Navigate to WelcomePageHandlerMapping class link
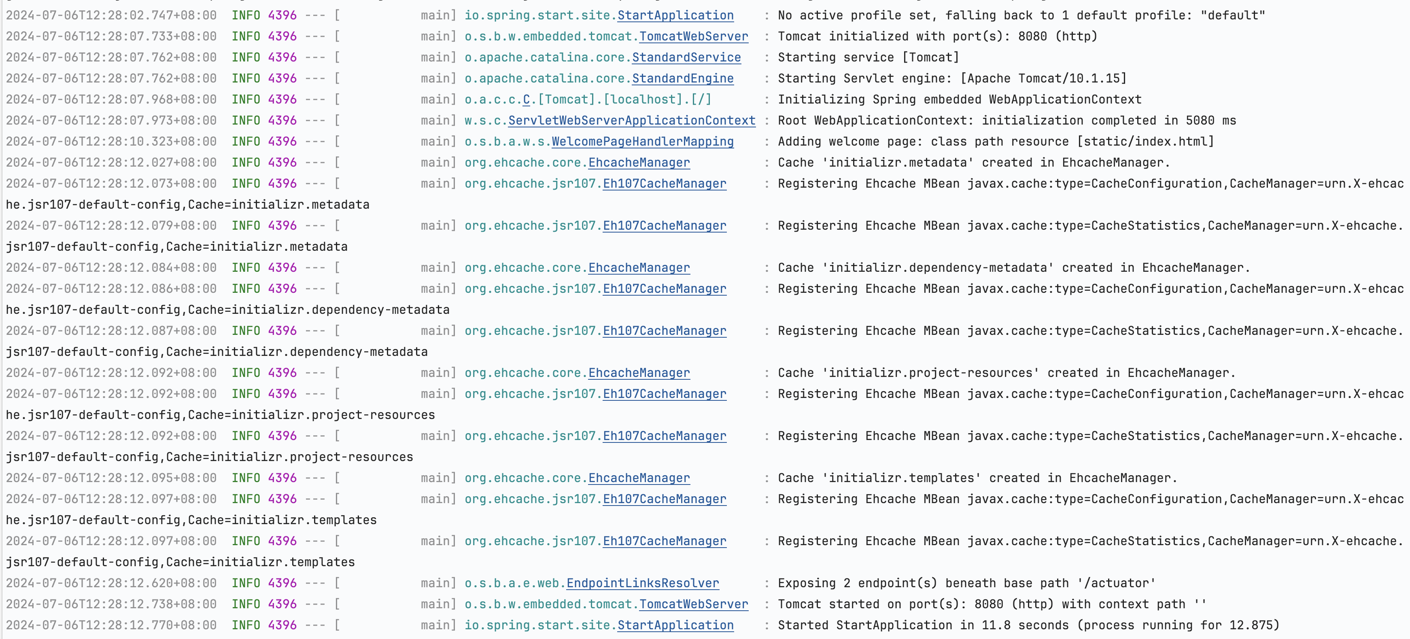Screen dimensions: 1410x639 pyautogui.click(x=642, y=142)
